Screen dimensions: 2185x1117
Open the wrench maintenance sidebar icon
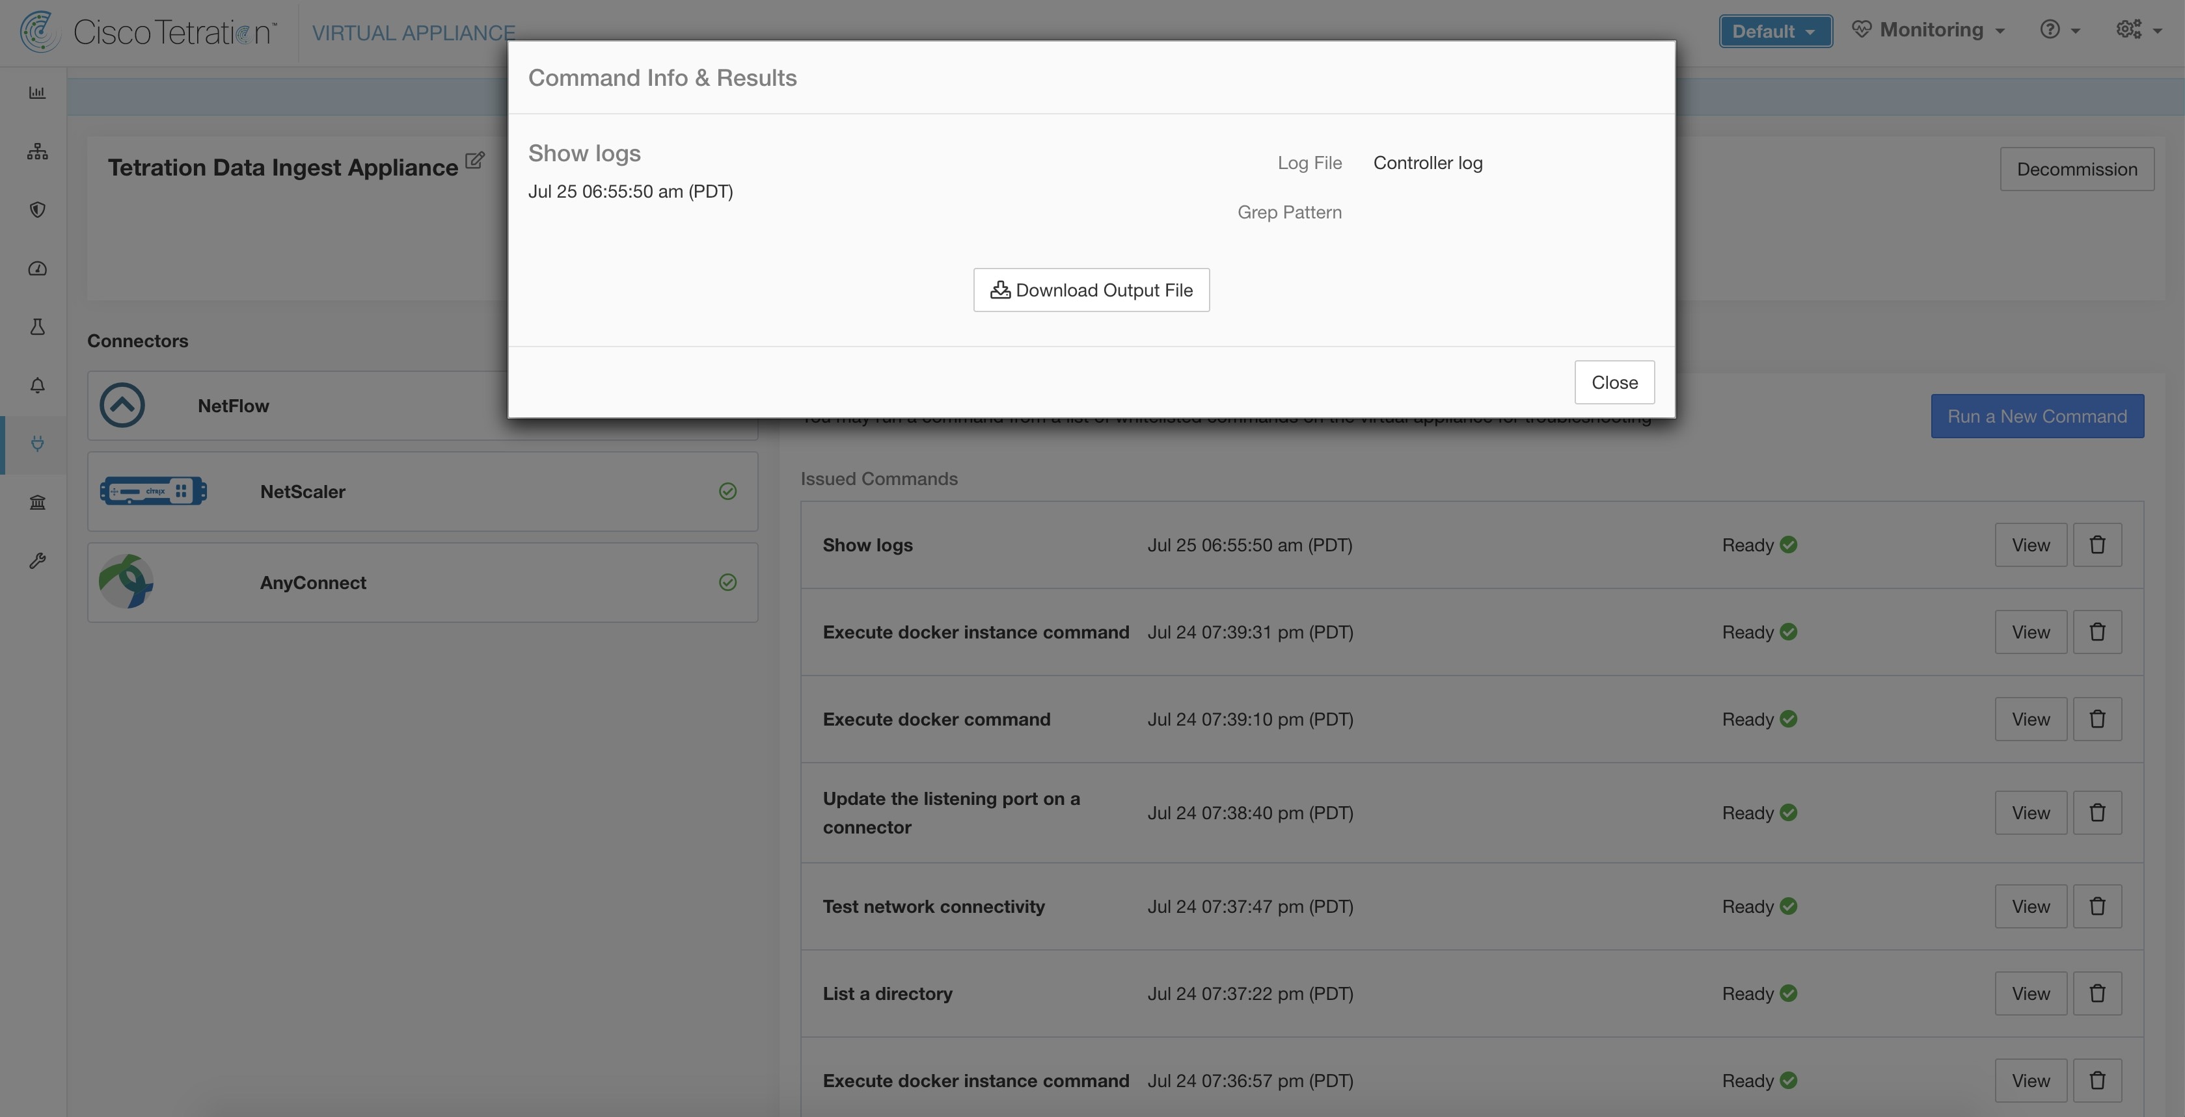pyautogui.click(x=37, y=560)
